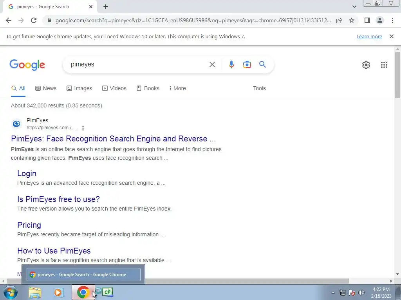Close the pimeyes Google Search tab
This screenshot has width=401, height=300.
[91, 7]
